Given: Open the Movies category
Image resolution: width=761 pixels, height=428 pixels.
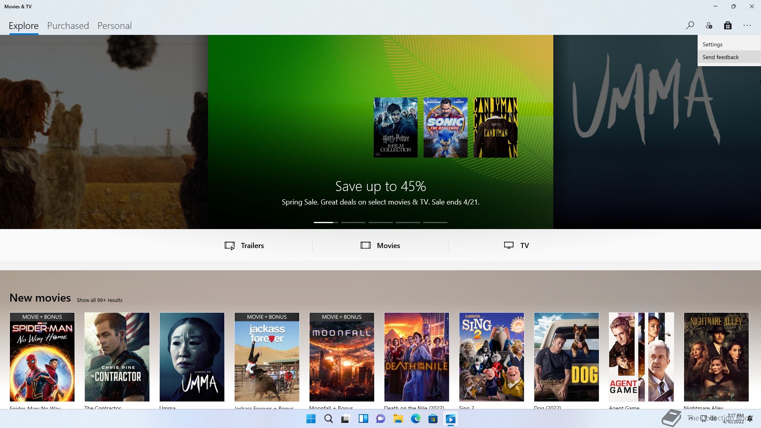Looking at the screenshot, I should [380, 245].
